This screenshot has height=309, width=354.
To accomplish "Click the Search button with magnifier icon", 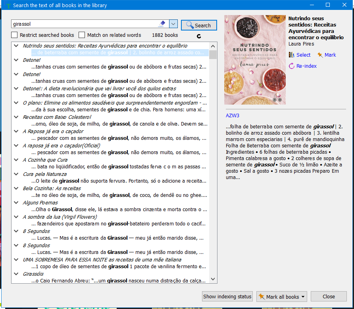I will tap(199, 25).
